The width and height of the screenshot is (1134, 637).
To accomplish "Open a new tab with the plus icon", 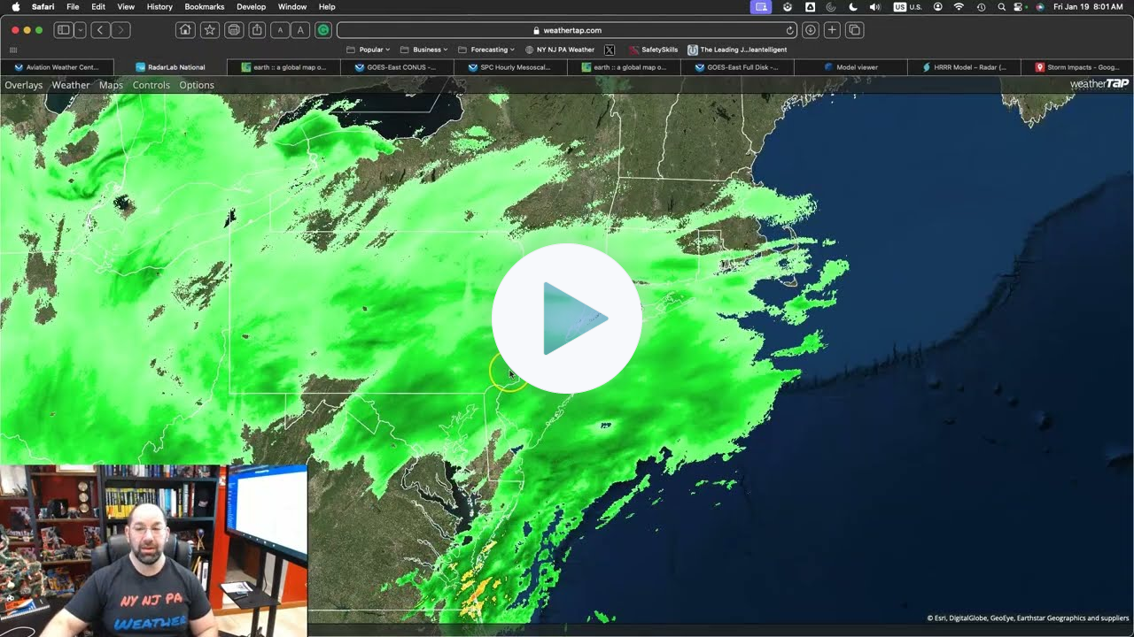I will [x=831, y=29].
